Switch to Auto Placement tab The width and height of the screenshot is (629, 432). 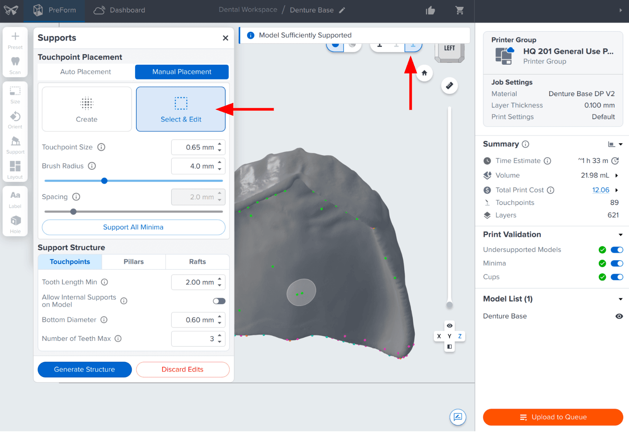86,72
